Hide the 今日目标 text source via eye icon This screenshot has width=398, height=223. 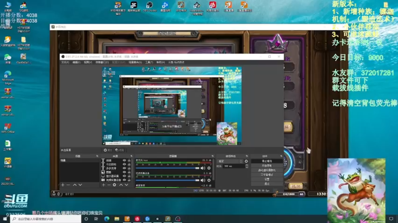tap(124, 165)
